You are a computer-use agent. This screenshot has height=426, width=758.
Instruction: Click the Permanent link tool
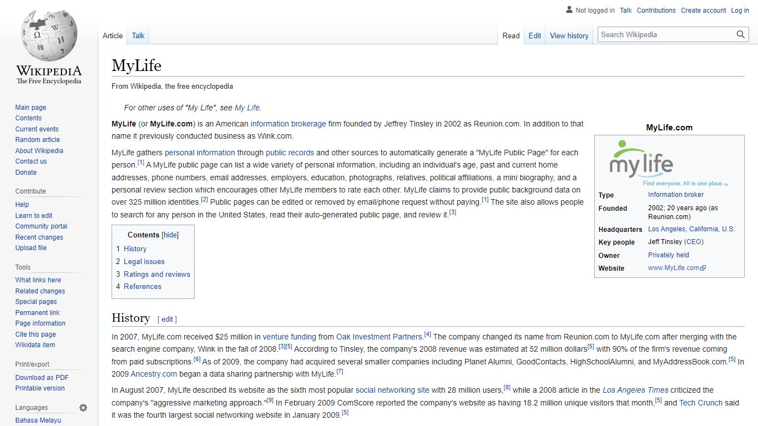pyautogui.click(x=37, y=313)
